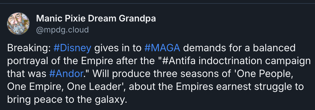Follow the #MAGA hashtag link
This screenshot has width=315, height=110.
pos(162,48)
